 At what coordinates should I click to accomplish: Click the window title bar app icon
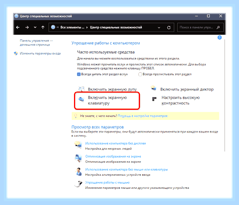17,16
